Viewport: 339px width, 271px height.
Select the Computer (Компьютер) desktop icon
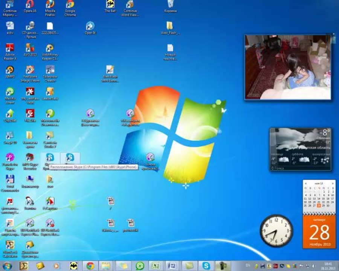[30, 181]
